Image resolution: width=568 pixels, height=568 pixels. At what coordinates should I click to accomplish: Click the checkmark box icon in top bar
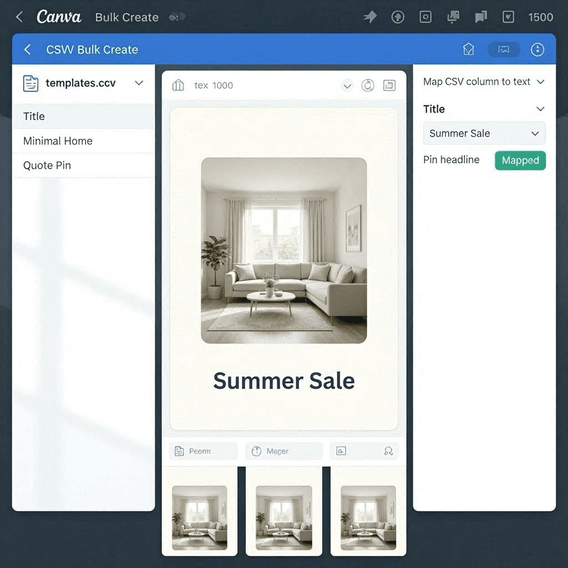coord(508,17)
